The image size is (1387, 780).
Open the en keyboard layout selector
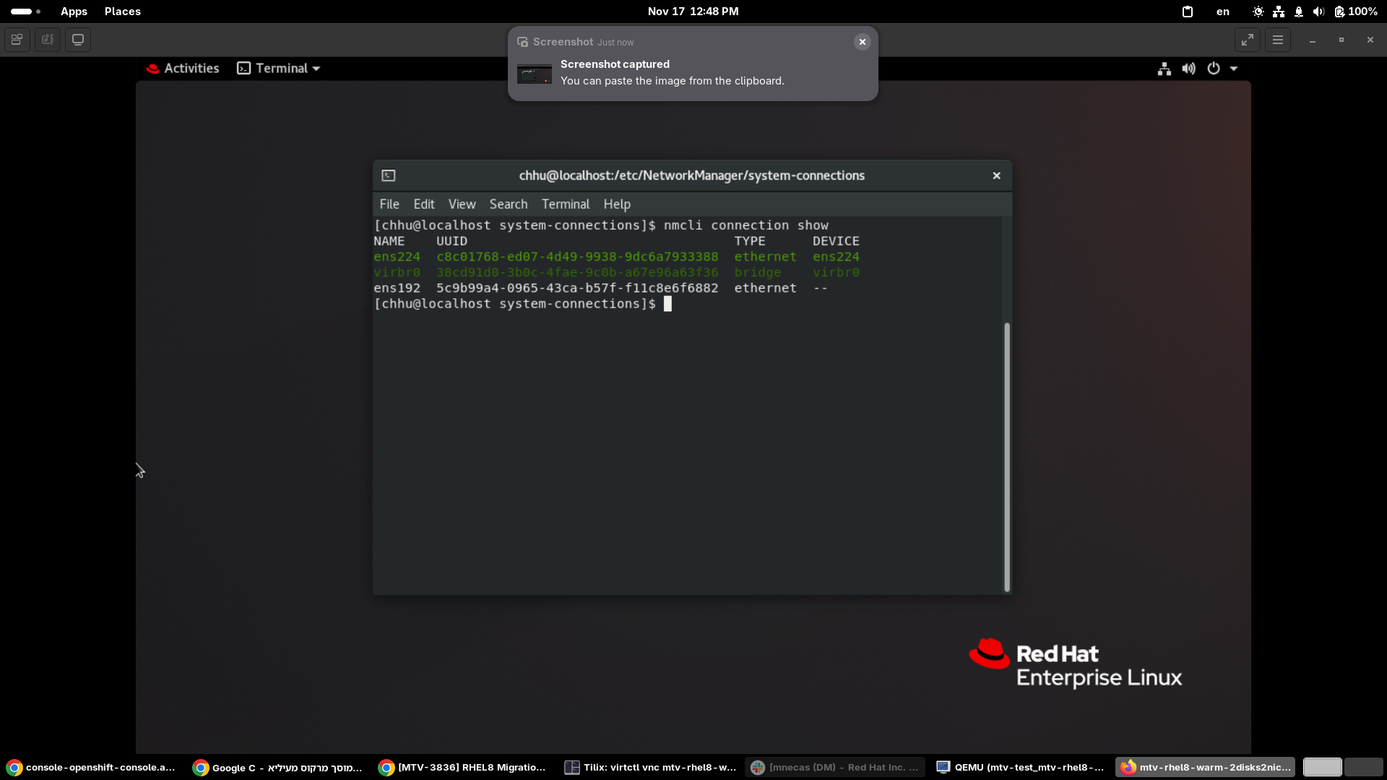(1222, 12)
